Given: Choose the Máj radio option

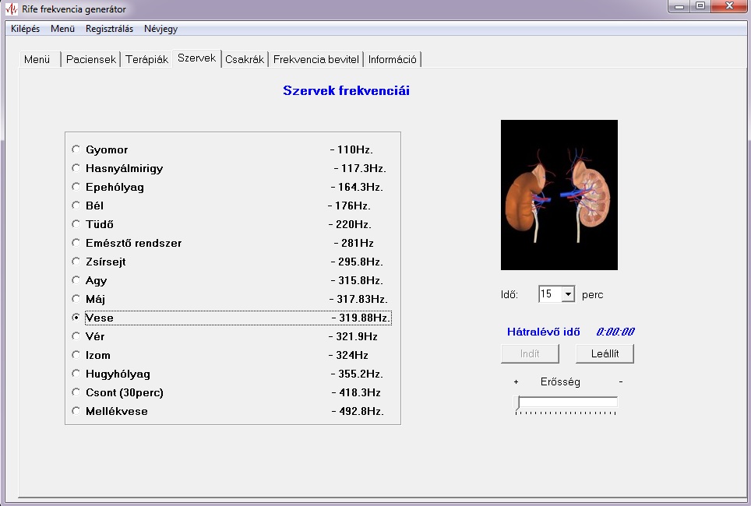Looking at the screenshot, I should point(76,299).
